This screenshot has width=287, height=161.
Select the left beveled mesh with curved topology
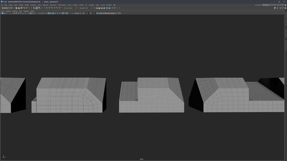[x=69, y=95]
